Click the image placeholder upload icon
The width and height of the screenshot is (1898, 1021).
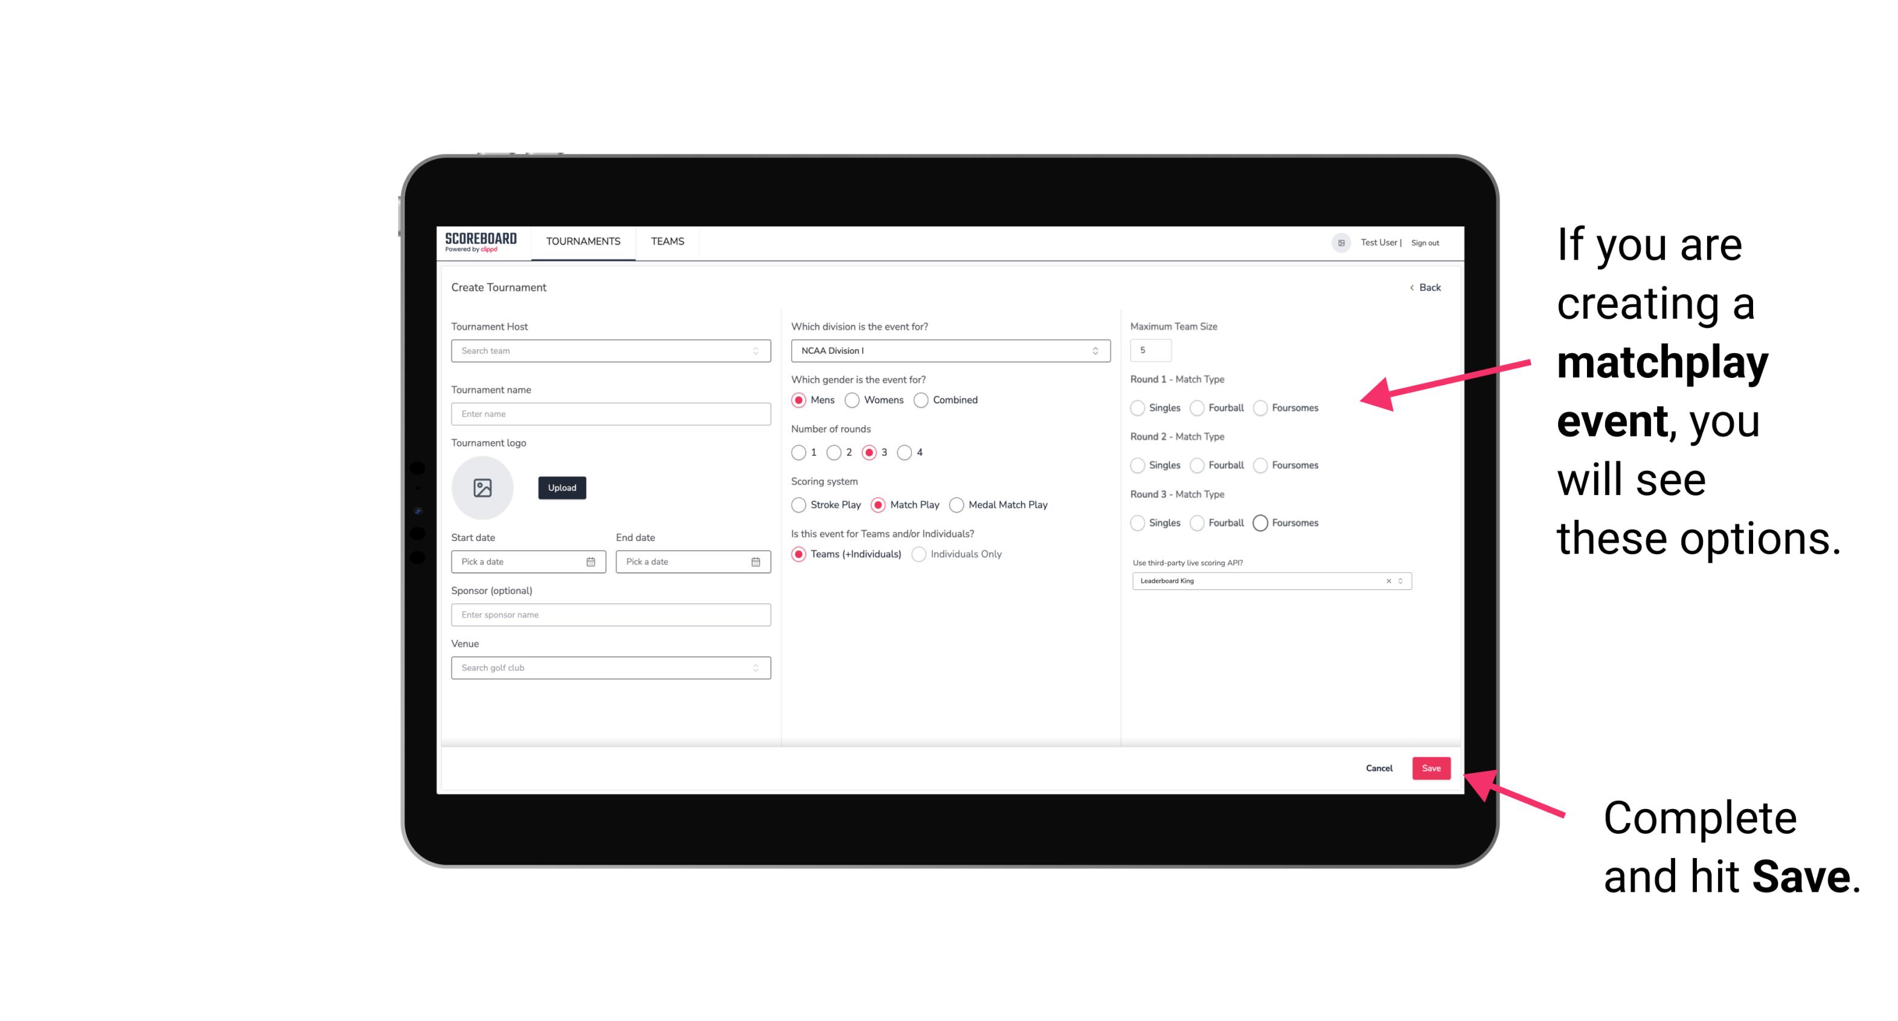[484, 487]
